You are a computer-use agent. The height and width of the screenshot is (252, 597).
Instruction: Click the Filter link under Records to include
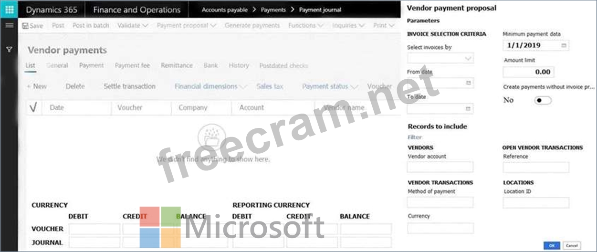[x=415, y=137]
